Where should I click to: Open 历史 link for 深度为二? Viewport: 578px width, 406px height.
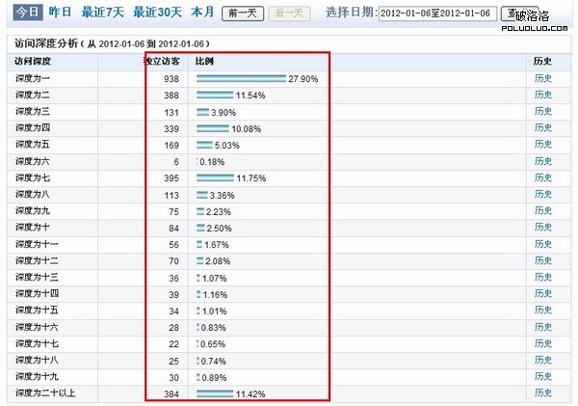pyautogui.click(x=542, y=95)
